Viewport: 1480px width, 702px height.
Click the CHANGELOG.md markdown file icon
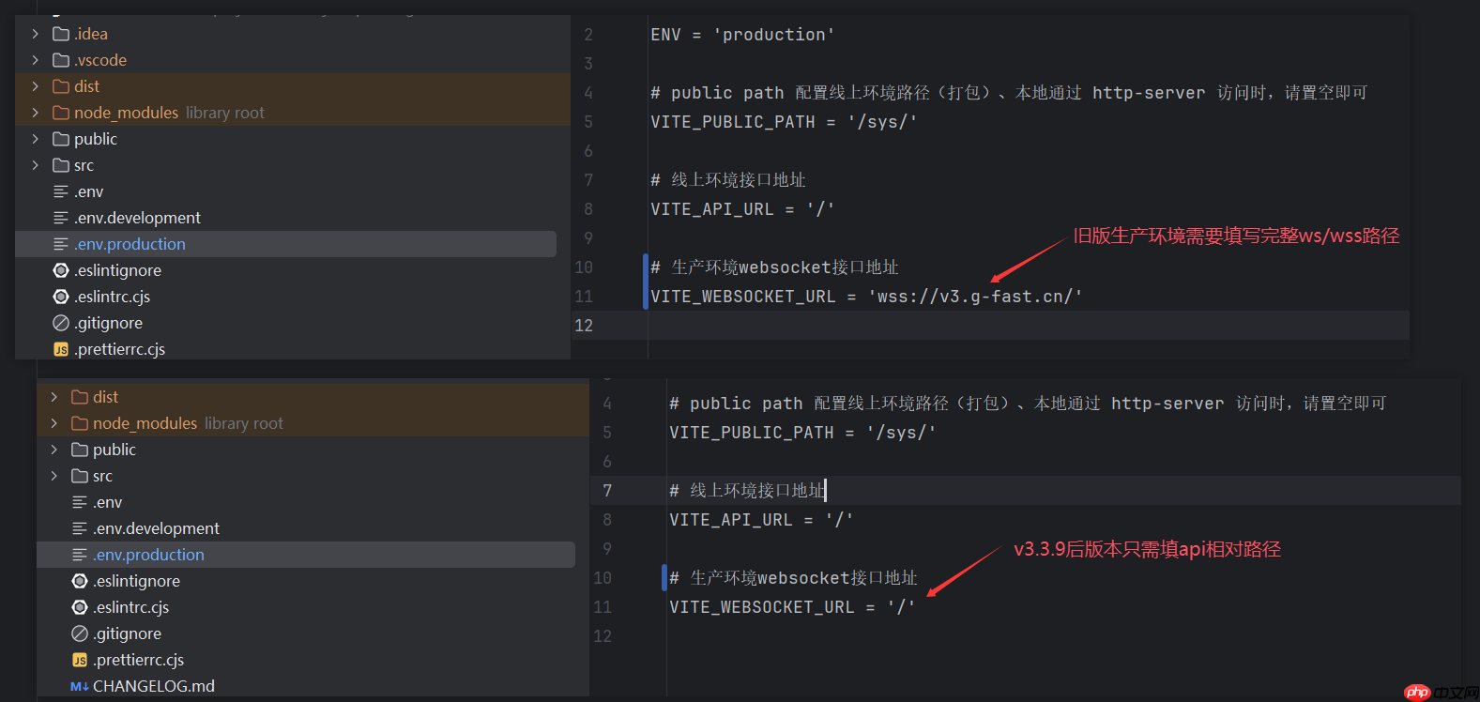[x=80, y=686]
